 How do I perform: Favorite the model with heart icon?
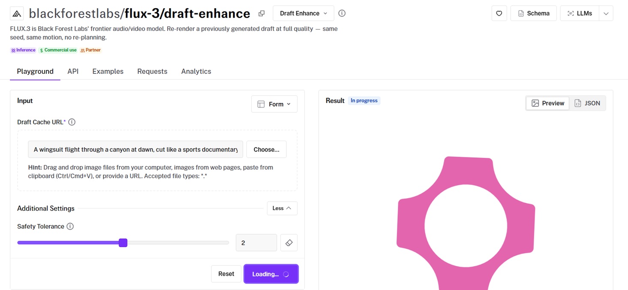pyautogui.click(x=499, y=13)
